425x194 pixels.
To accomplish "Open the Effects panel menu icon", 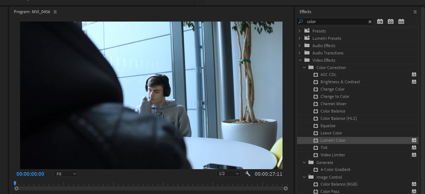I will pyautogui.click(x=415, y=12).
